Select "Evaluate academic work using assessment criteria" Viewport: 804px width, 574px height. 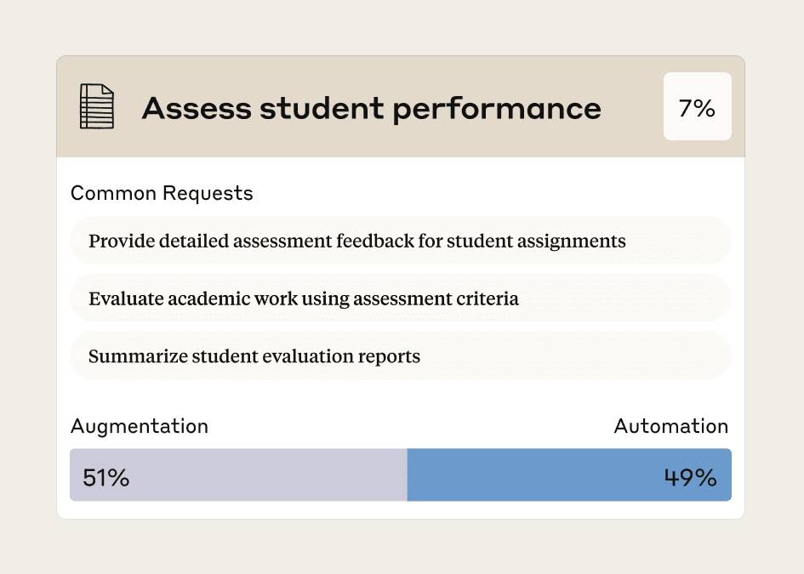pyautogui.click(x=304, y=298)
